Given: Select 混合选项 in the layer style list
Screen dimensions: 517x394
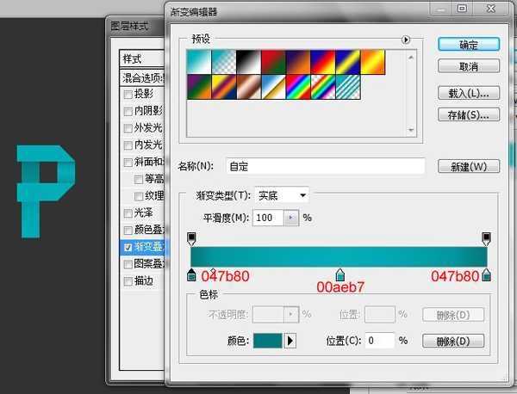Looking at the screenshot, I should coord(143,77).
